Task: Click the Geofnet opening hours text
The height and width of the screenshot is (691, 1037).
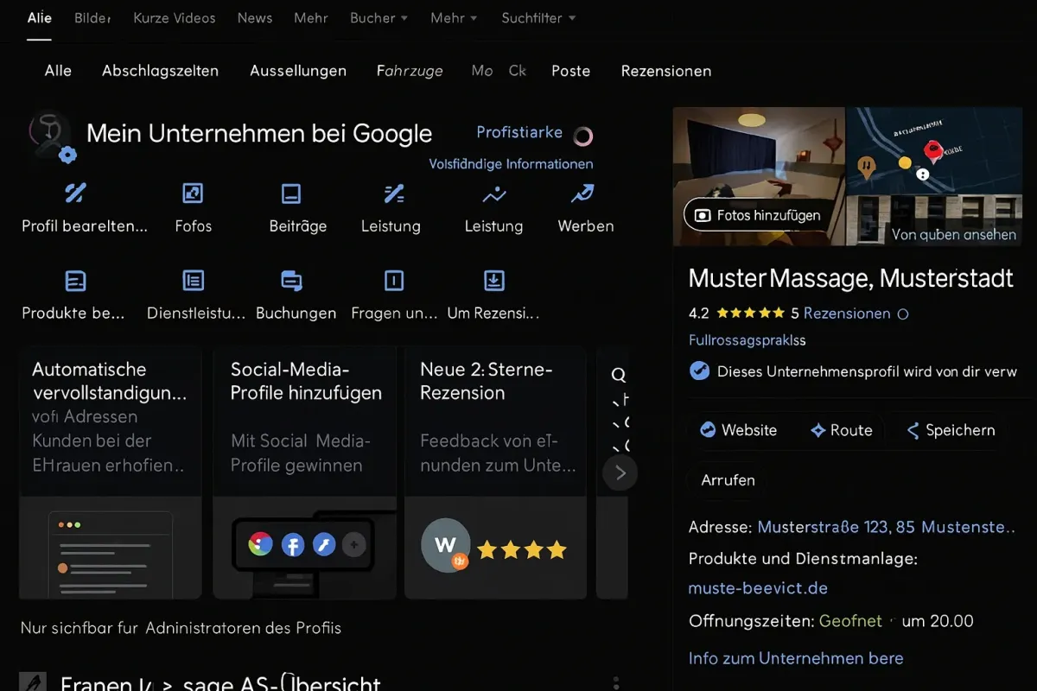Action: click(851, 621)
